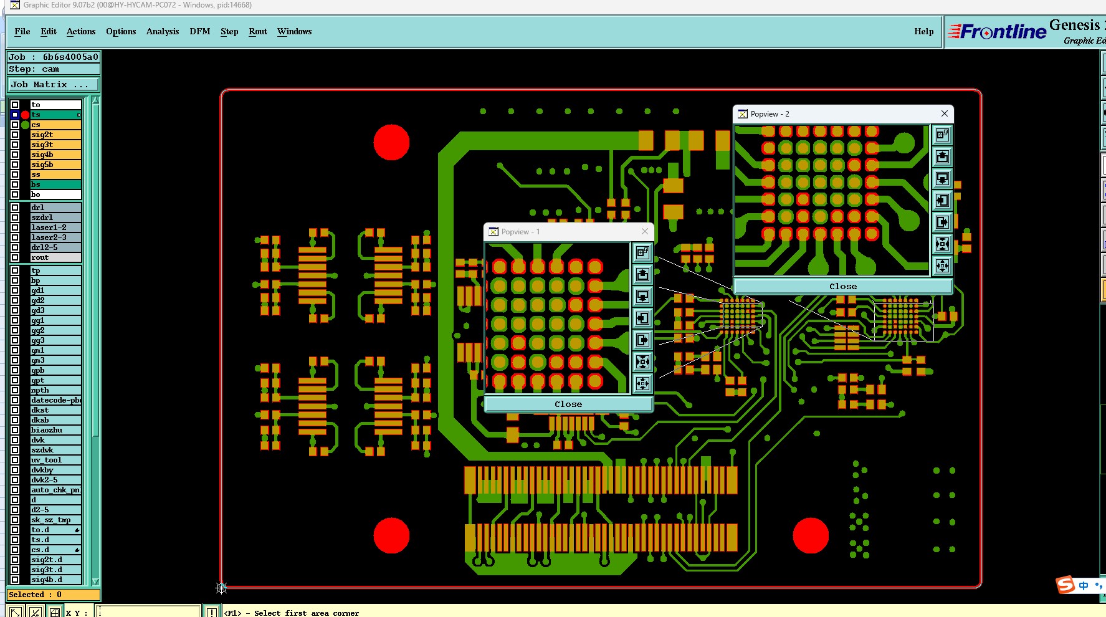
Task: Select the sig4b.d layer row
Action: [56, 580]
